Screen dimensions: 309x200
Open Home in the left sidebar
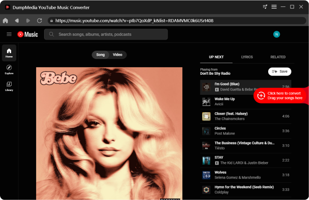9,53
